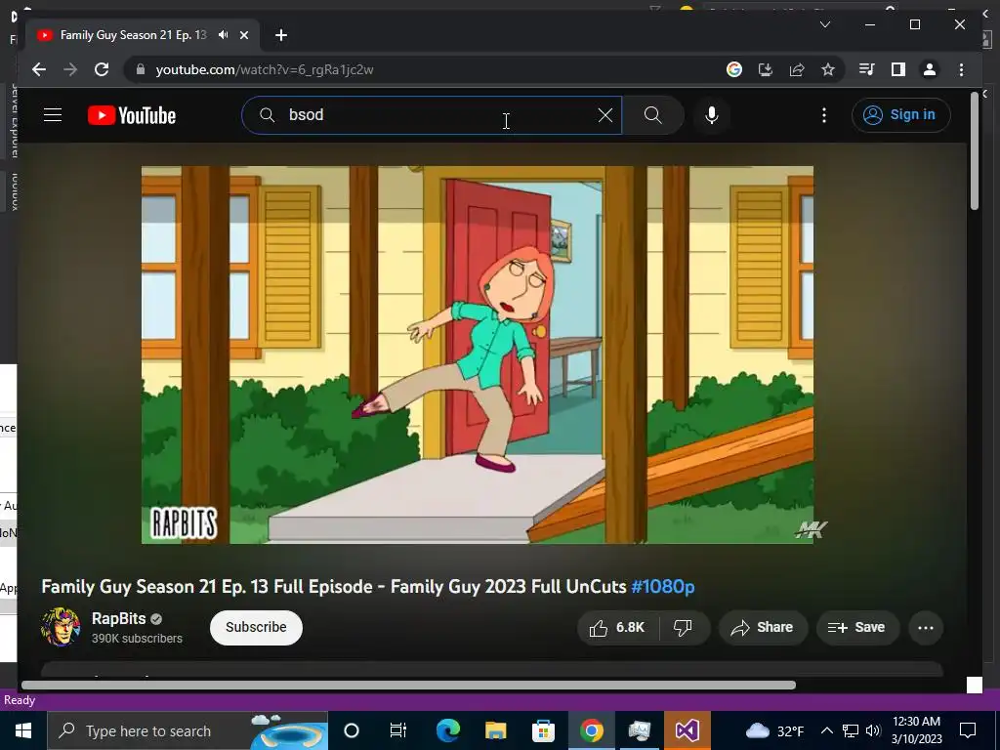Go to YouTube home via logo
The height and width of the screenshot is (750, 1000).
point(132,115)
